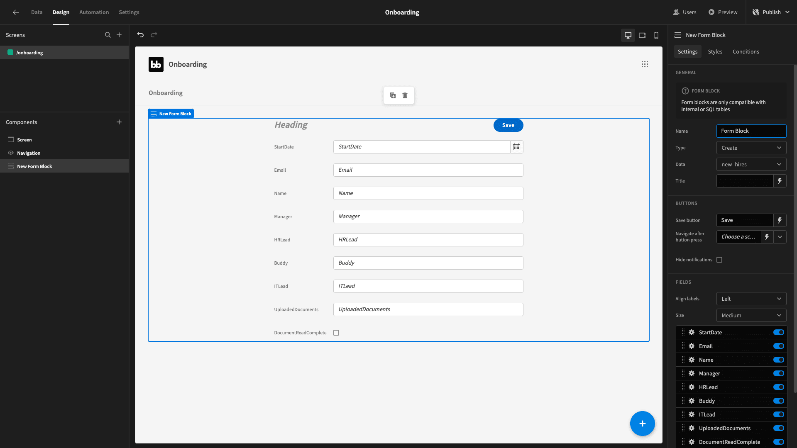The height and width of the screenshot is (448, 797).
Task: Search screens with the magnifier icon
Action: click(108, 35)
